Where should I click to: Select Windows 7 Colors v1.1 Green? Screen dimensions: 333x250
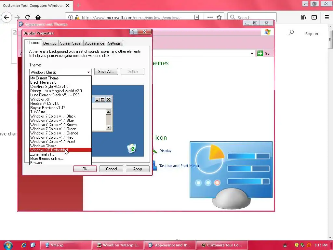click(60, 129)
